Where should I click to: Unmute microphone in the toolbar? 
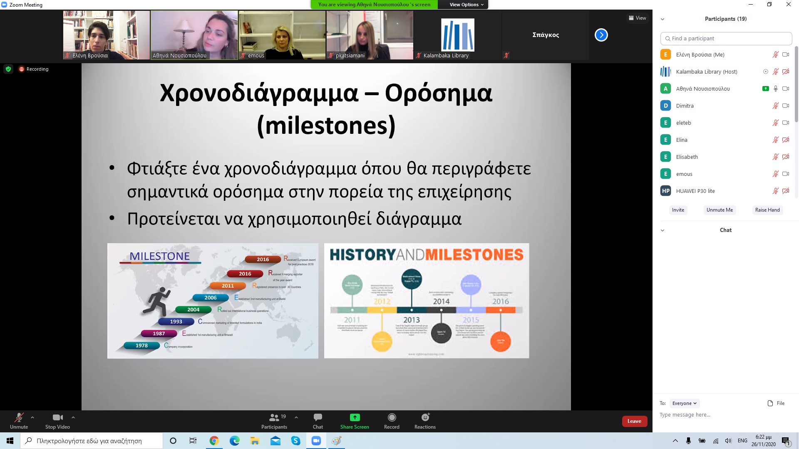click(19, 417)
